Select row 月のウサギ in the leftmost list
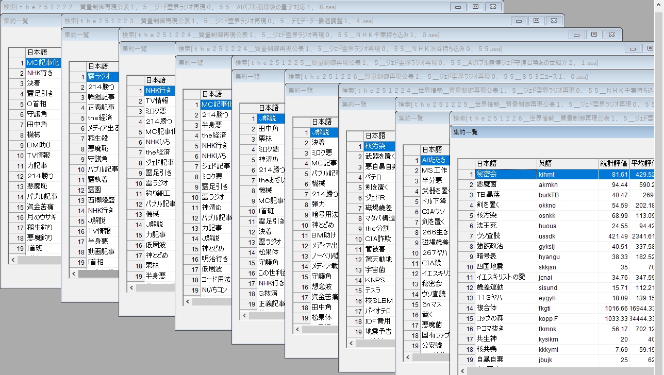The width and height of the screenshot is (664, 375). pos(40,217)
